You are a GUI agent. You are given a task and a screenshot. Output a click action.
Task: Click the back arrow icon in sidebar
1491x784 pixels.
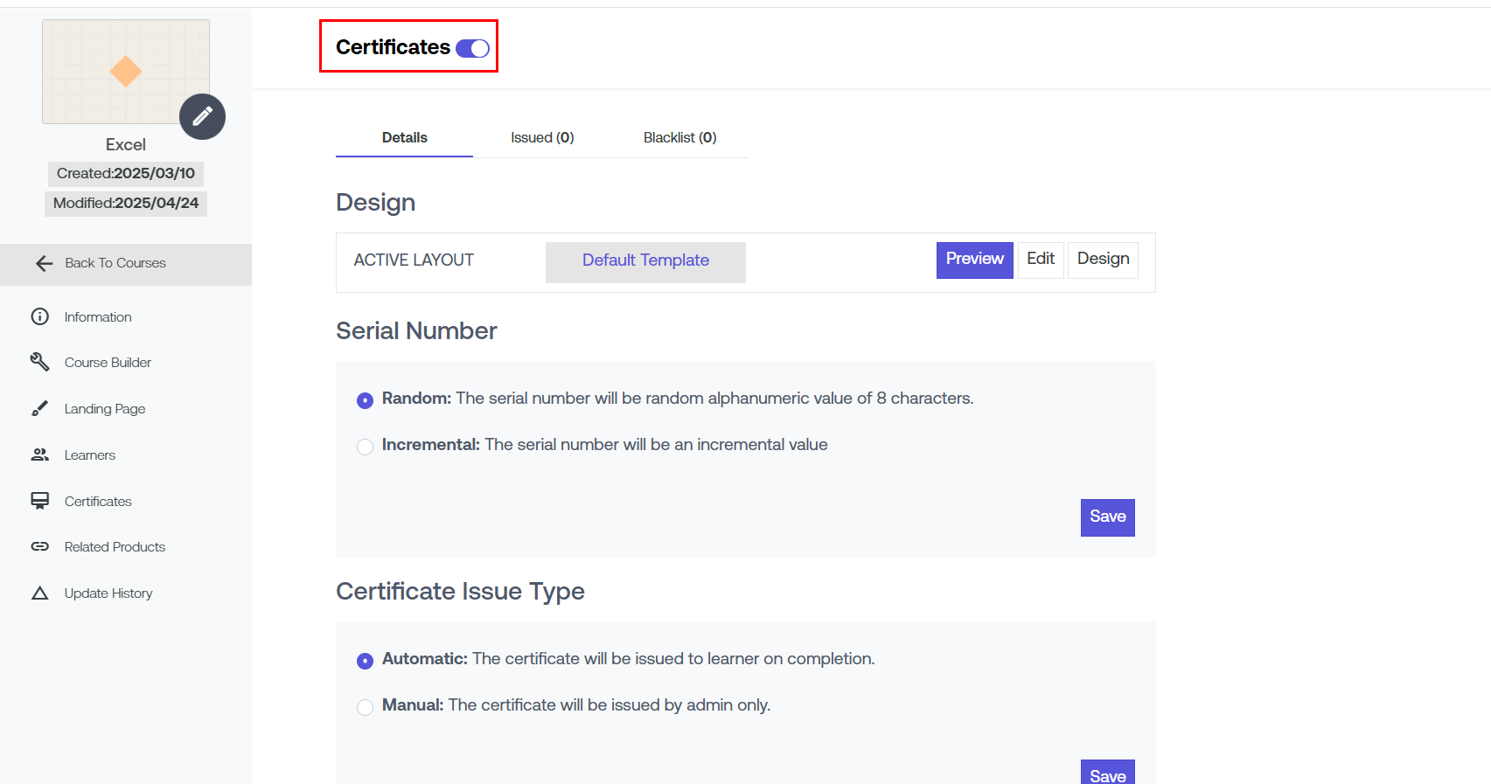(x=44, y=264)
